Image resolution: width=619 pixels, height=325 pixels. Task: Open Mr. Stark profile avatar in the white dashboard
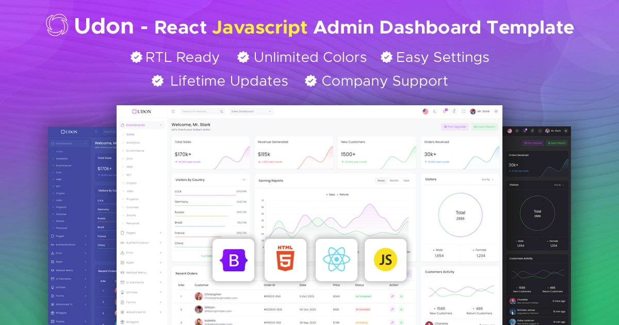tap(473, 111)
